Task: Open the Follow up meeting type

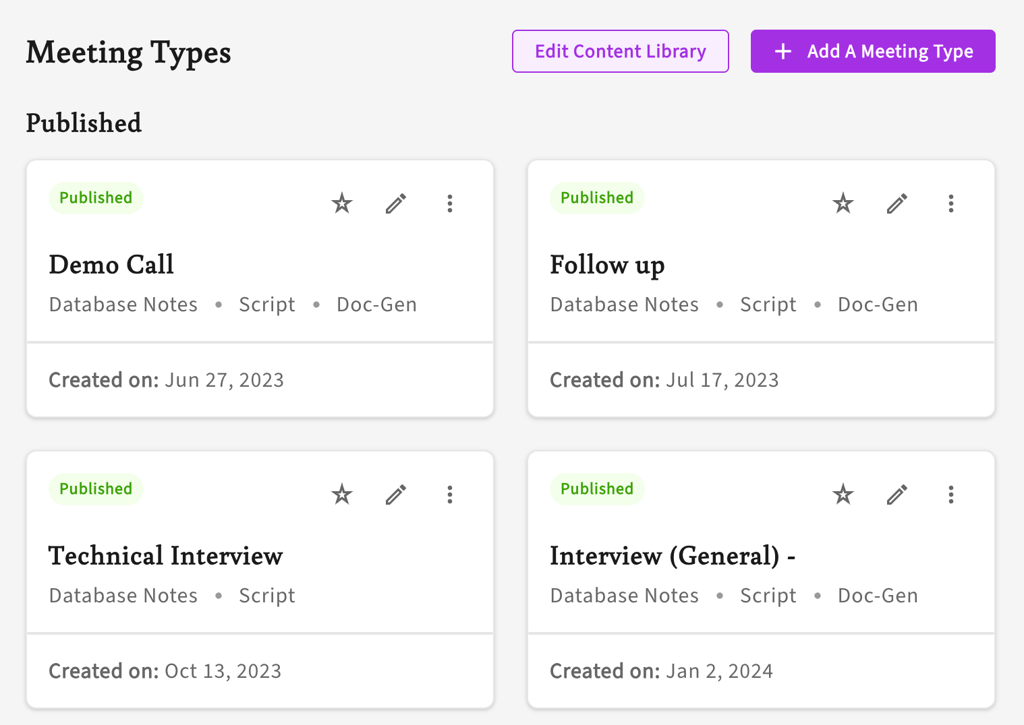Action: tap(607, 265)
